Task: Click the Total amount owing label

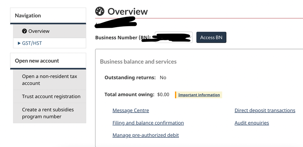Action: point(130,95)
